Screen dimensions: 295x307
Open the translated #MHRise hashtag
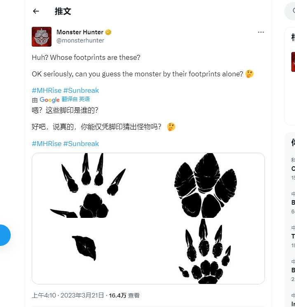pos(47,144)
